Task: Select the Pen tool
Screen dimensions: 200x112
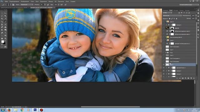Action: (x=2, y=33)
